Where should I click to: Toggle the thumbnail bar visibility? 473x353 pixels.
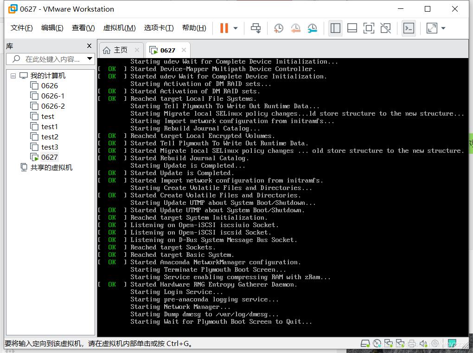352,28
